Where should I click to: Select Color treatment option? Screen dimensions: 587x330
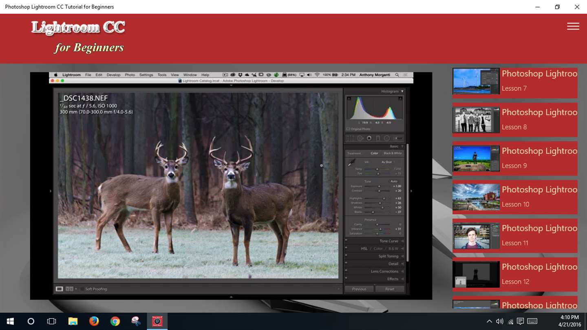pyautogui.click(x=374, y=153)
